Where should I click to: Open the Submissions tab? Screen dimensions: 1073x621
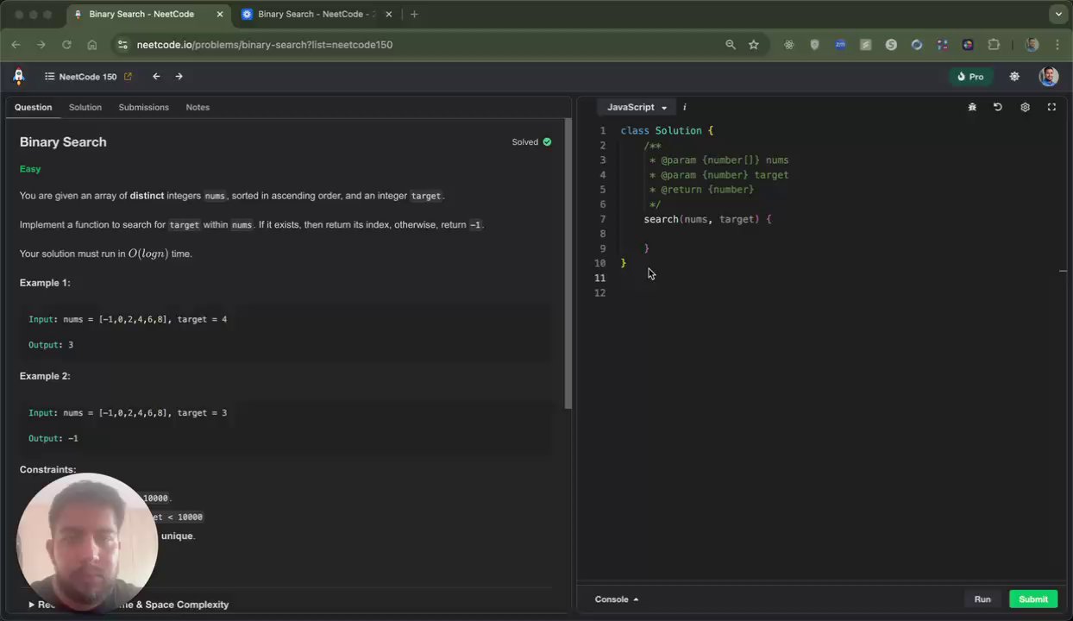coord(143,107)
